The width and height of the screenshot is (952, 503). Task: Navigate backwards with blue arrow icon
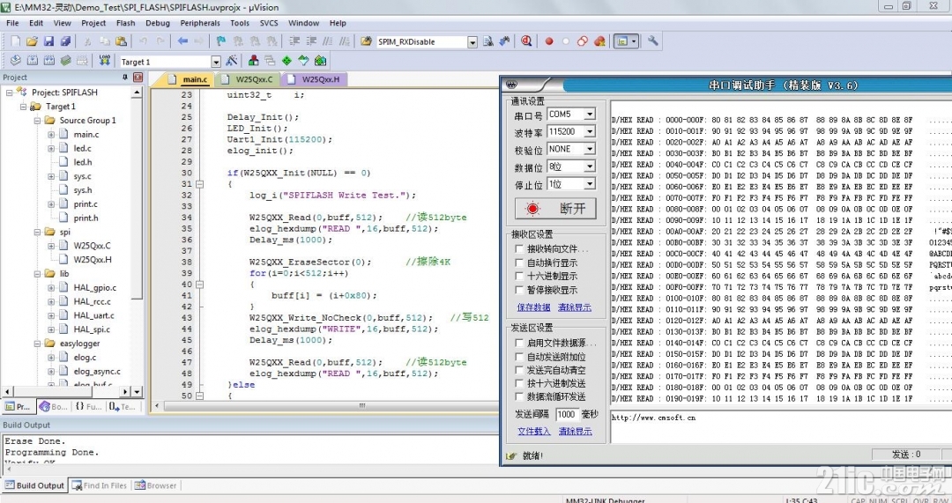click(182, 41)
